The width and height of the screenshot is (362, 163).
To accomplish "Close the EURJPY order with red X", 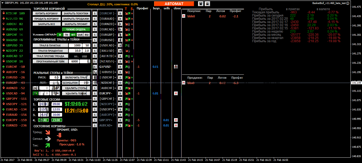I will coord(176,93).
